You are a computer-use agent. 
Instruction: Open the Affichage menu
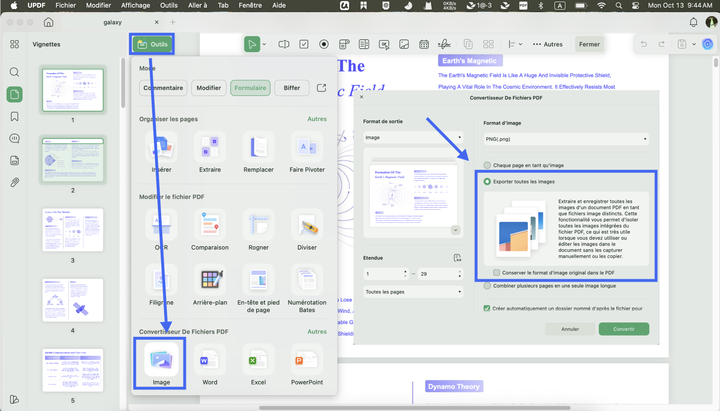tap(135, 5)
